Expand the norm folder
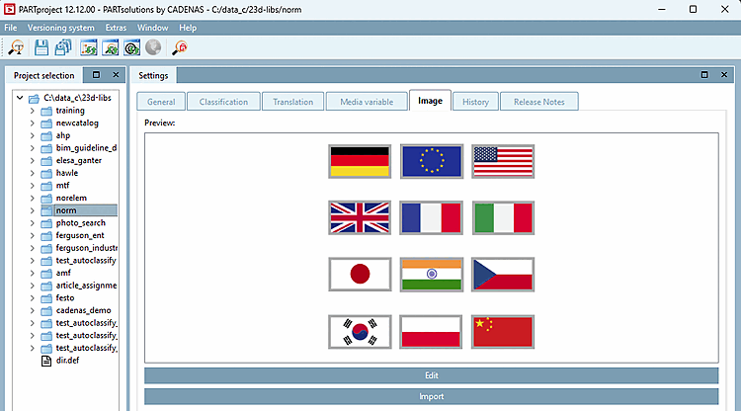Viewport: 741px width, 411px height. (33, 210)
